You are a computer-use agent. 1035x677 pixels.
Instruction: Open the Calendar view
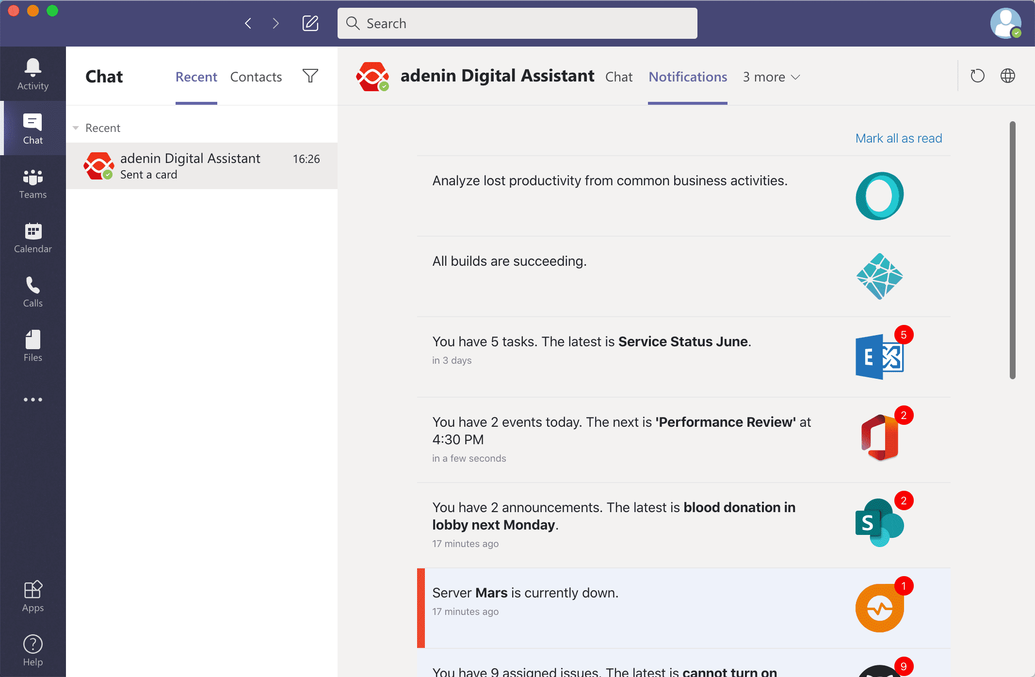click(33, 238)
